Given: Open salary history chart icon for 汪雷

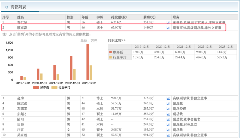Looking at the screenshot, I should [168, 130].
